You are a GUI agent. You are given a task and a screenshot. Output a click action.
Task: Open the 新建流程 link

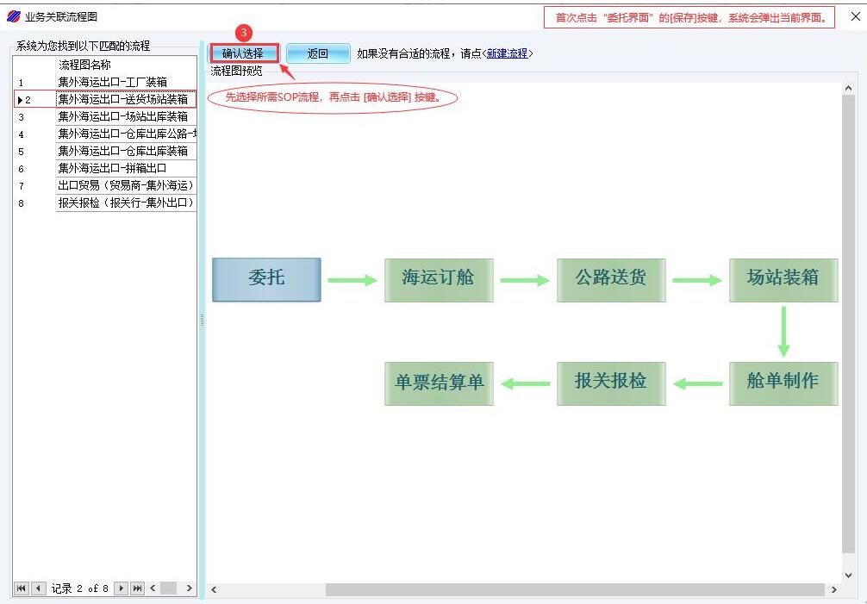507,53
